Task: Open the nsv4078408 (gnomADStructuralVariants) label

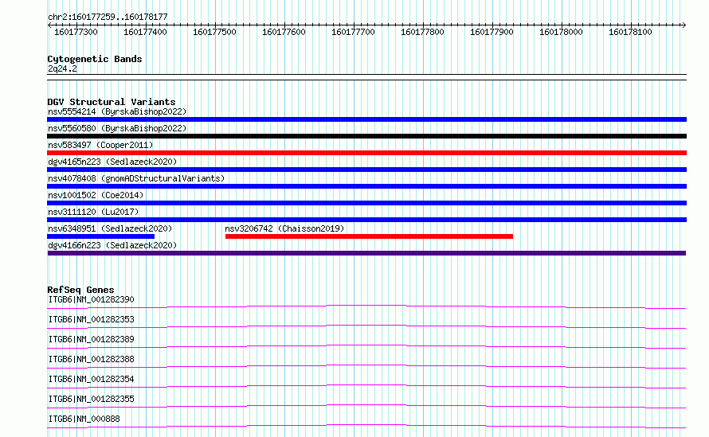Action: coord(136,178)
